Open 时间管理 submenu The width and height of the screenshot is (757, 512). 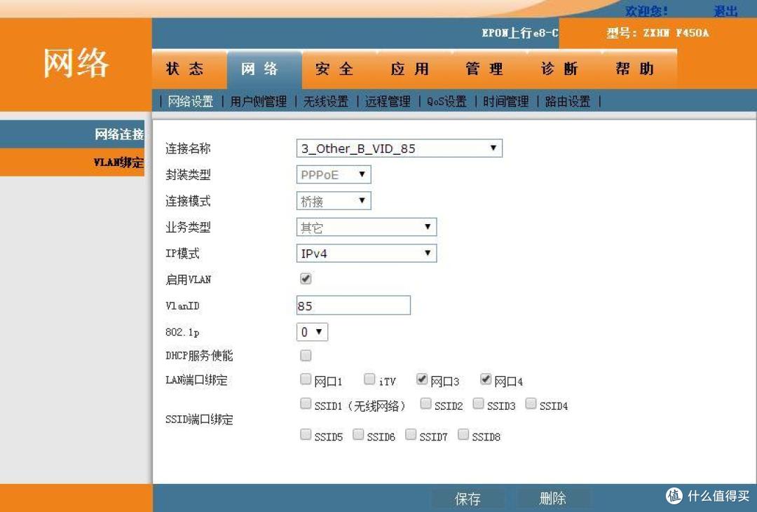505,102
